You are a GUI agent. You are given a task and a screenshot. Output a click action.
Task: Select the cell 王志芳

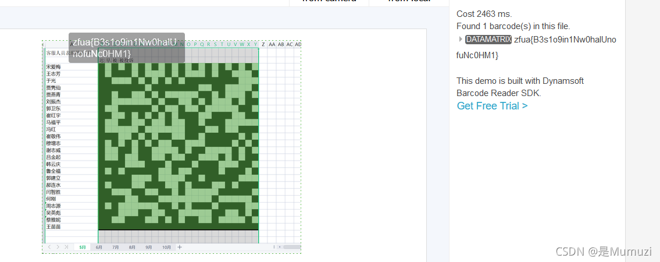[x=72, y=74]
